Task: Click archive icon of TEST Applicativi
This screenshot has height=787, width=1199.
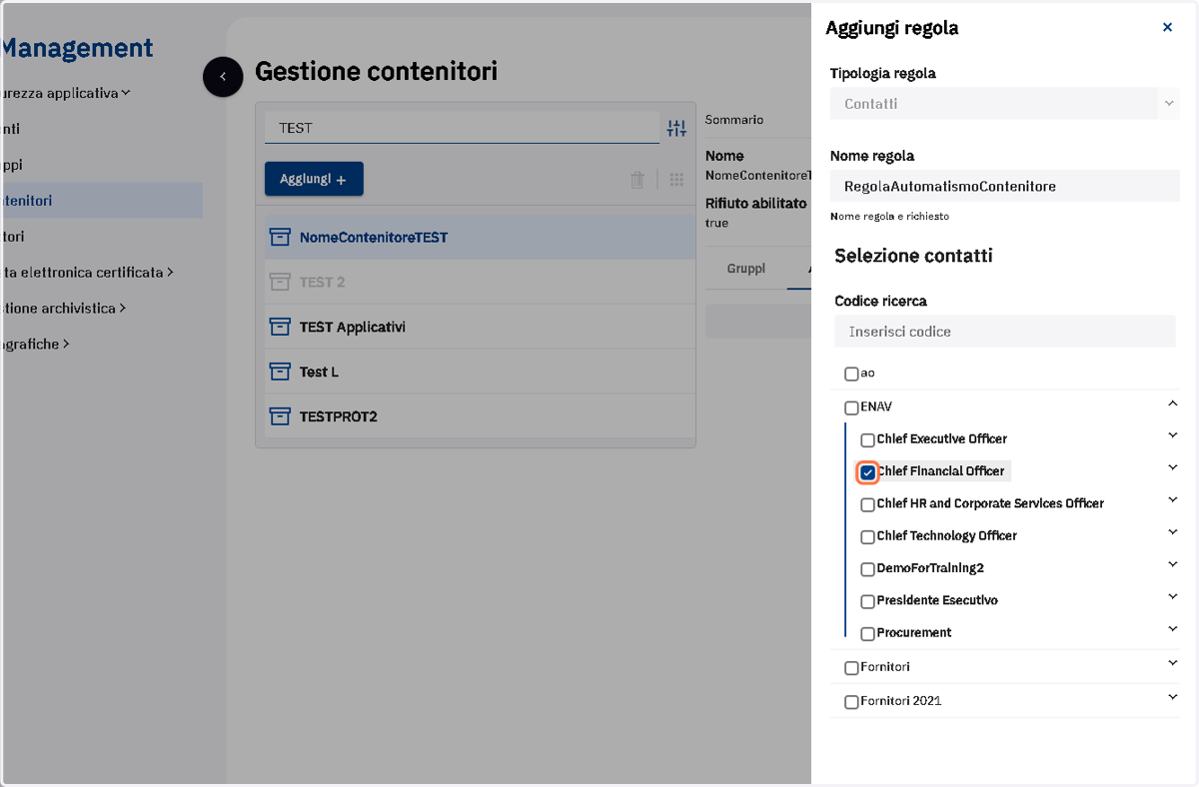Action: pos(280,327)
